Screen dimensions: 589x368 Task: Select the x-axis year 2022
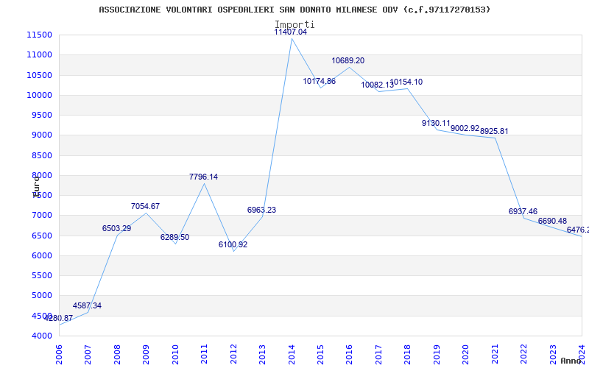pos(523,354)
